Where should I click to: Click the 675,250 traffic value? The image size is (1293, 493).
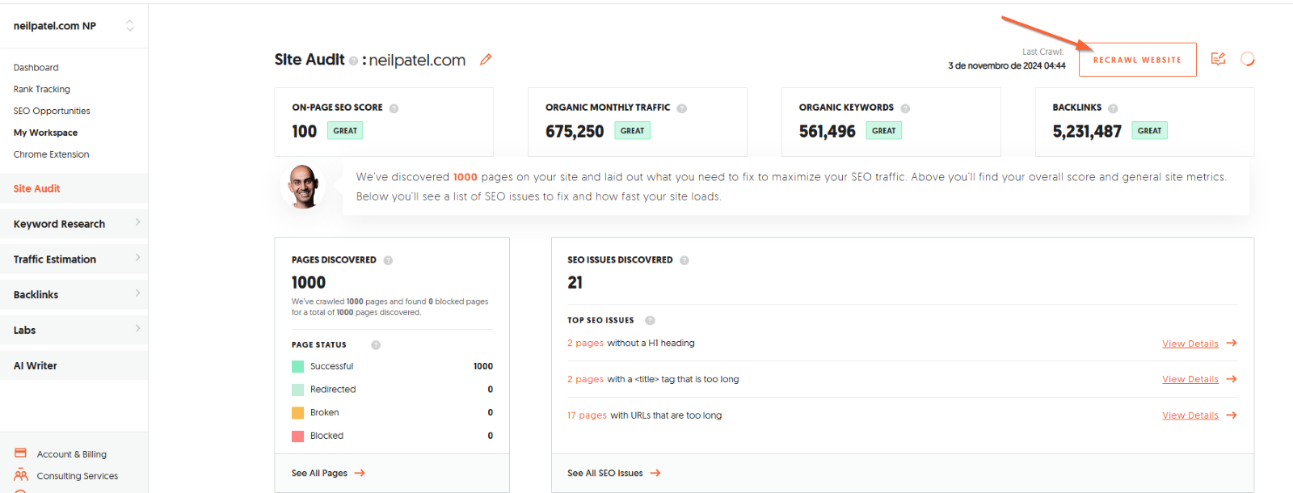coord(575,132)
